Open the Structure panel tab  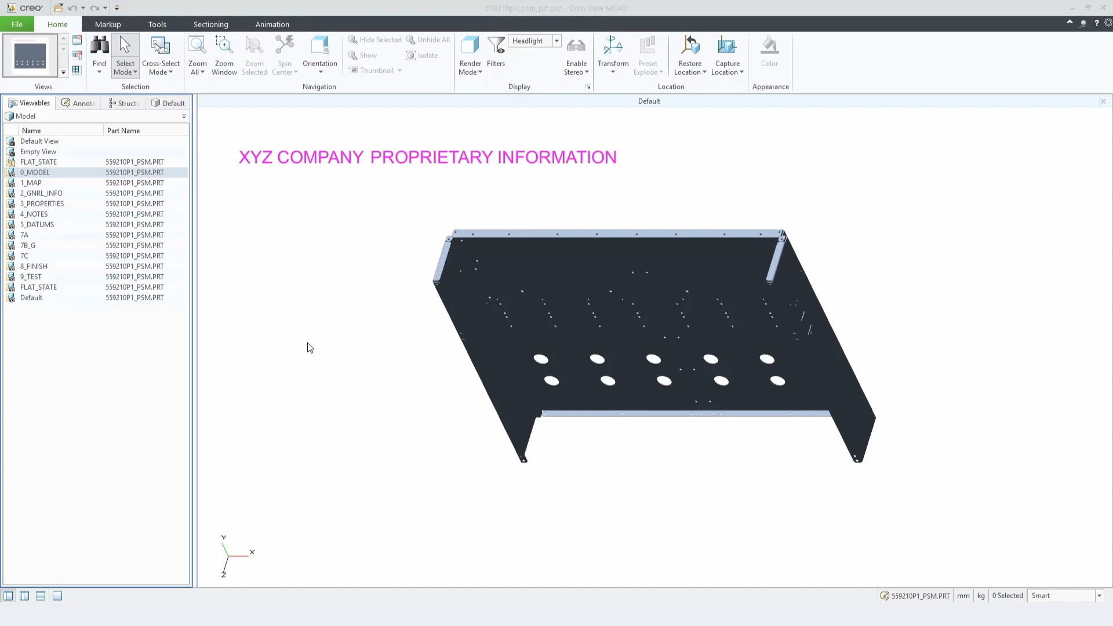tap(124, 103)
